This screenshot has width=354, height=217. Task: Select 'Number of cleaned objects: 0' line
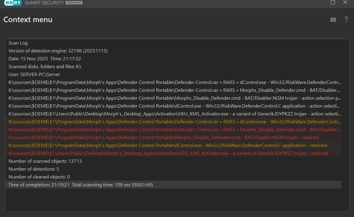pos(39,177)
